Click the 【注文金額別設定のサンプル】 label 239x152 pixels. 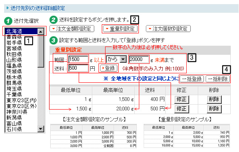pos(94,119)
